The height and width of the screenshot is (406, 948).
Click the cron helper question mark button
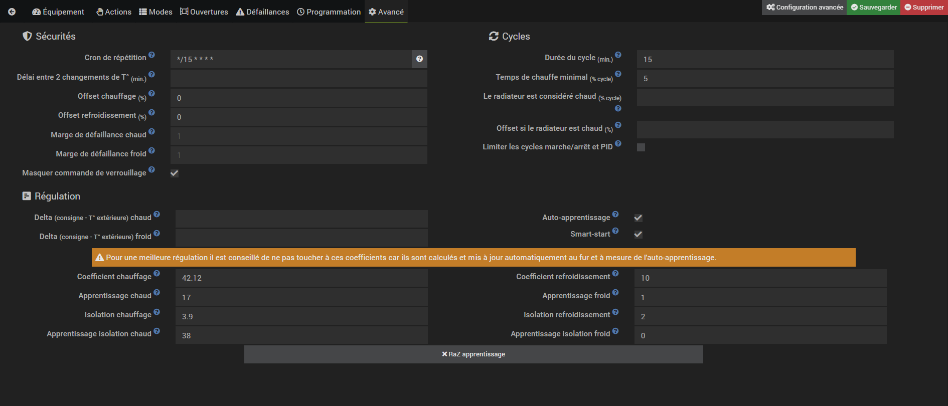tap(419, 59)
